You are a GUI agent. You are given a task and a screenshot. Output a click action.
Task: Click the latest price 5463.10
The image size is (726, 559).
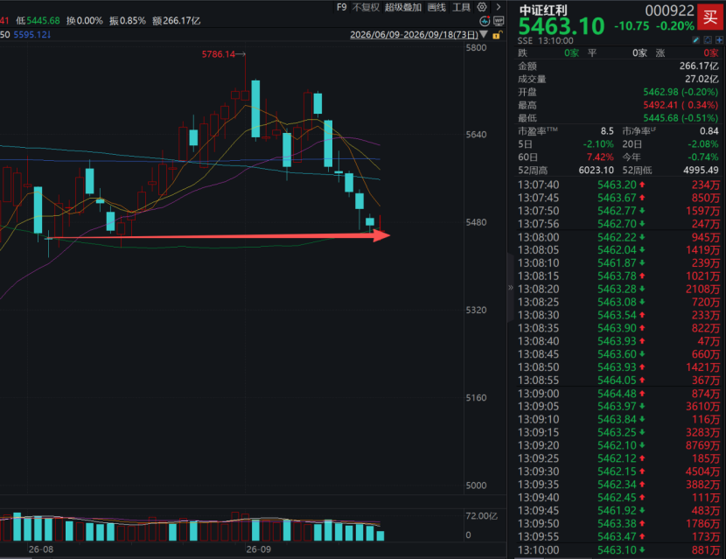pos(562,26)
